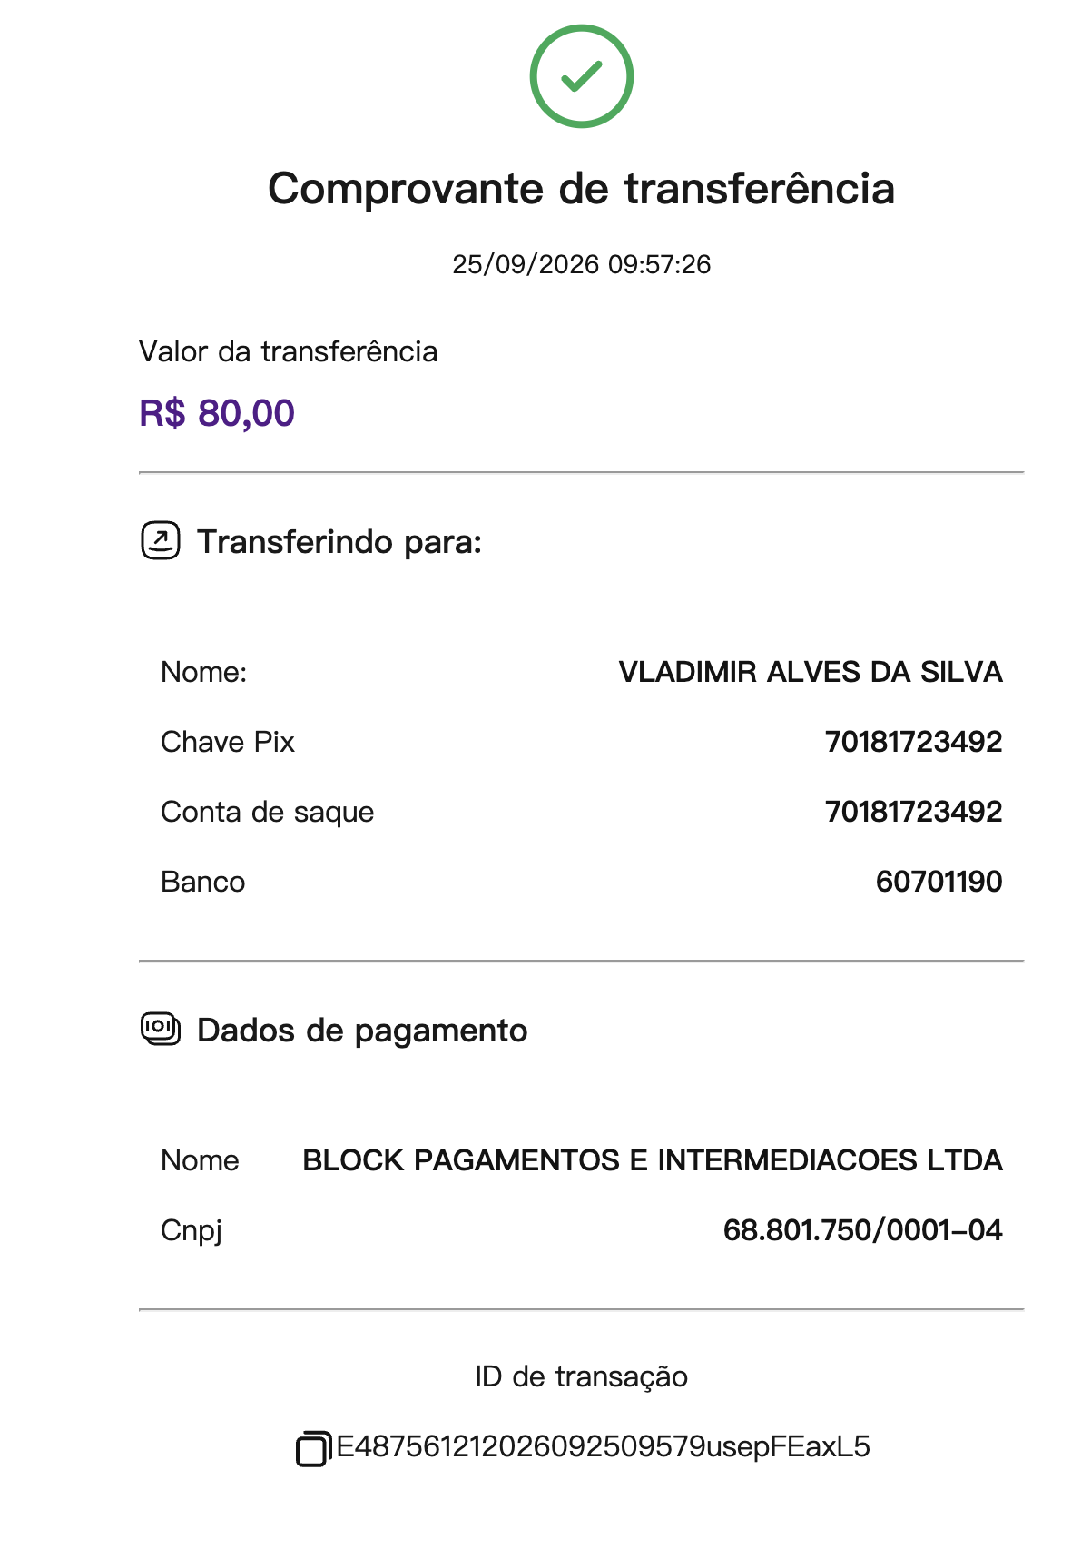Click the Conta de saque label
The image size is (1091, 1549).
point(267,812)
